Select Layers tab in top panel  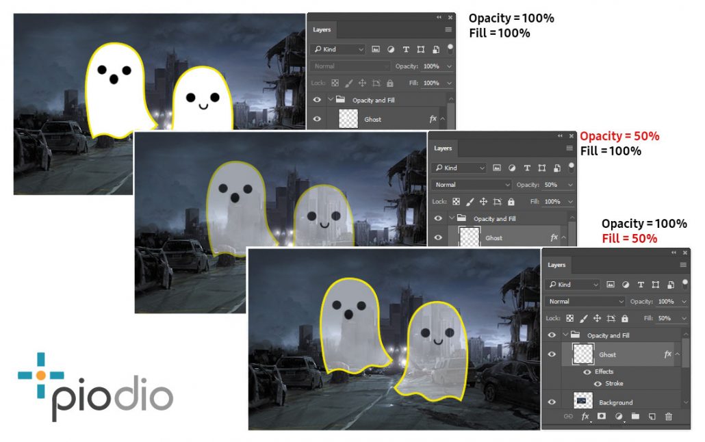(x=322, y=29)
